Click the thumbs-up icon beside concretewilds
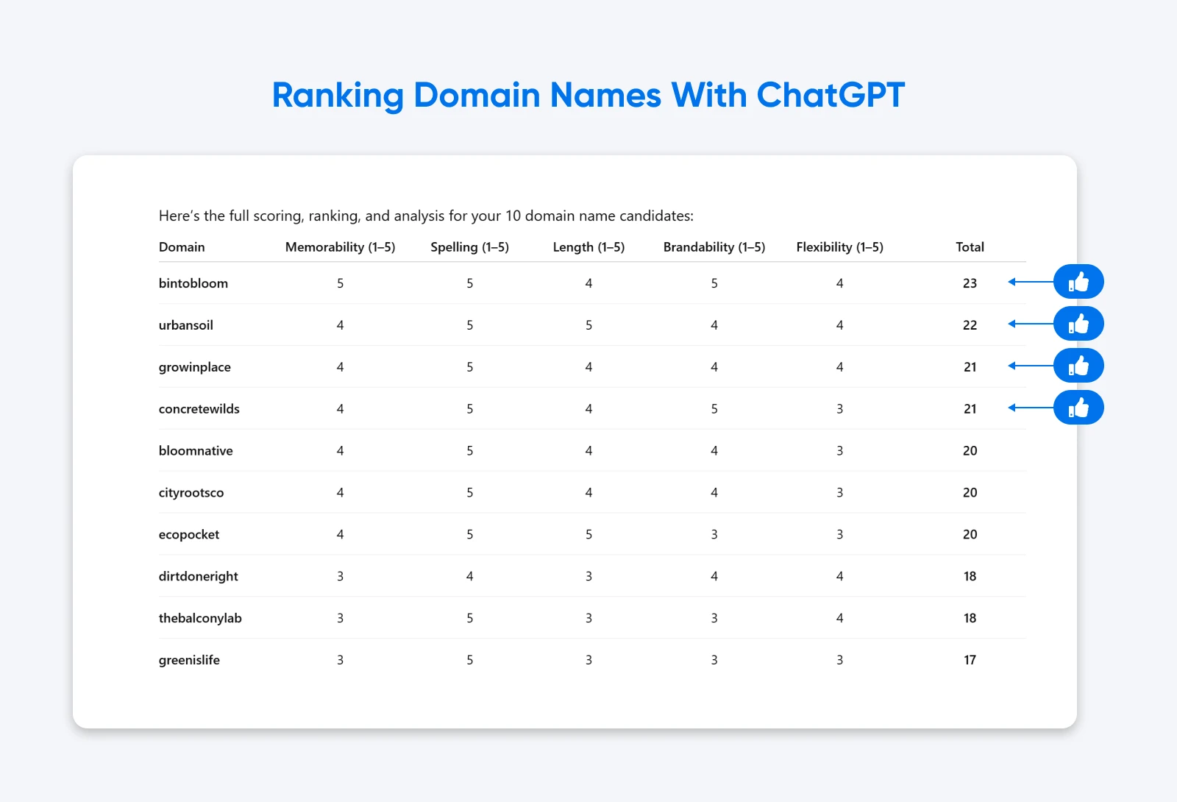This screenshot has height=802, width=1177. click(x=1078, y=407)
